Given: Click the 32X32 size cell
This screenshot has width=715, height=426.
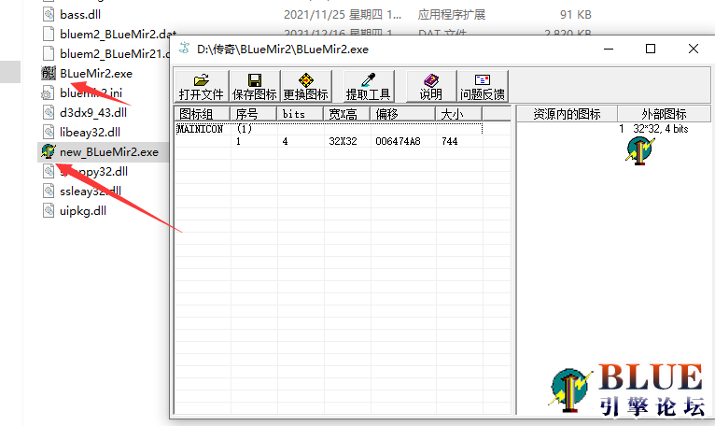Looking at the screenshot, I should (343, 142).
